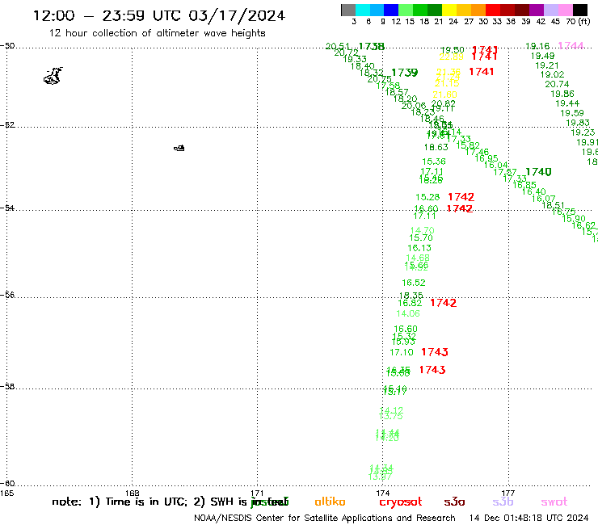Click the pink swot time label '1744'
The height and width of the screenshot is (525, 598).
(x=571, y=46)
